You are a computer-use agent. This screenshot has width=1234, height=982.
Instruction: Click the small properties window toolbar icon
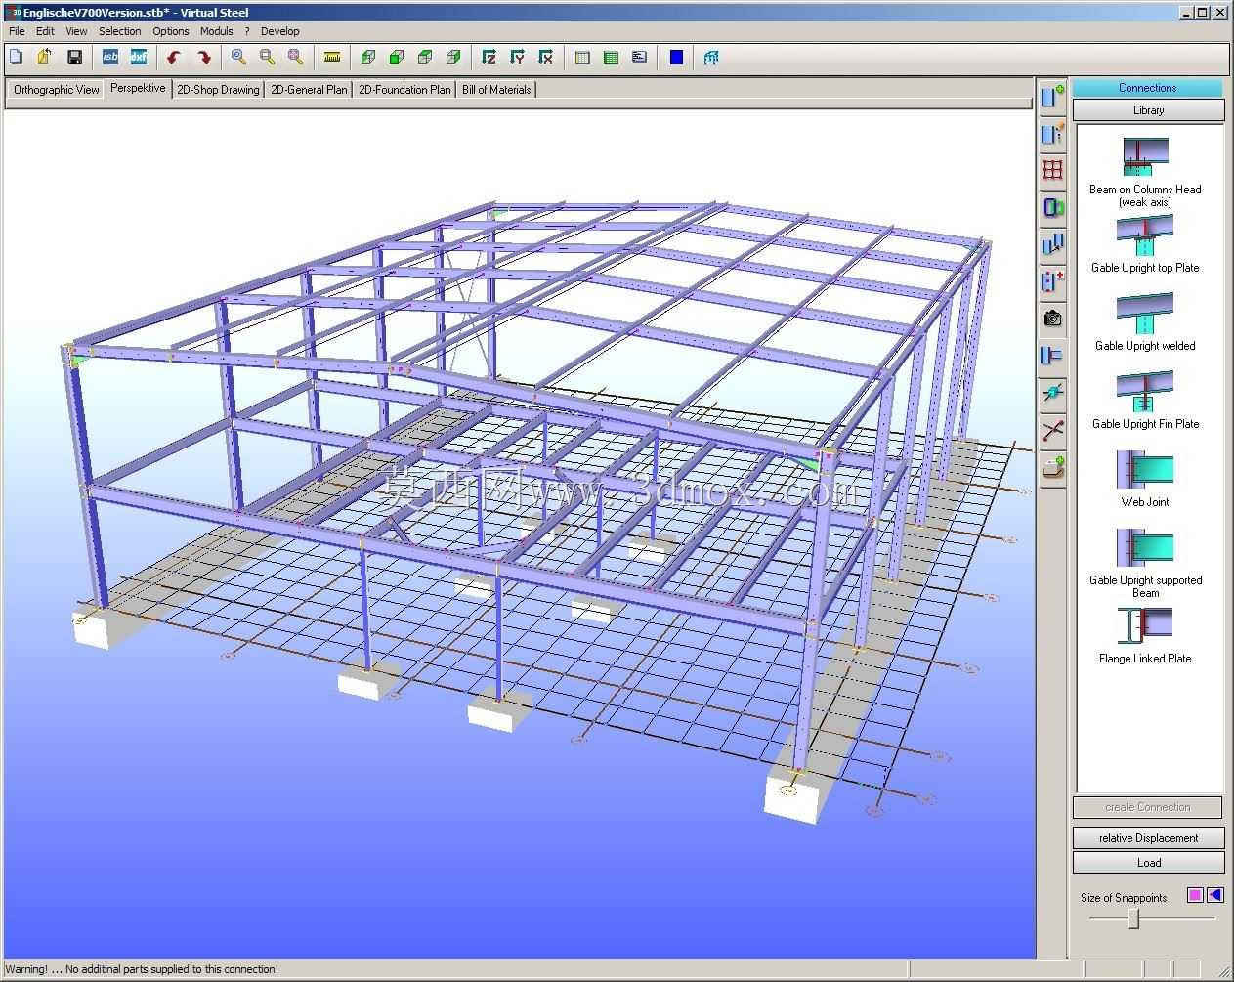[x=639, y=58]
